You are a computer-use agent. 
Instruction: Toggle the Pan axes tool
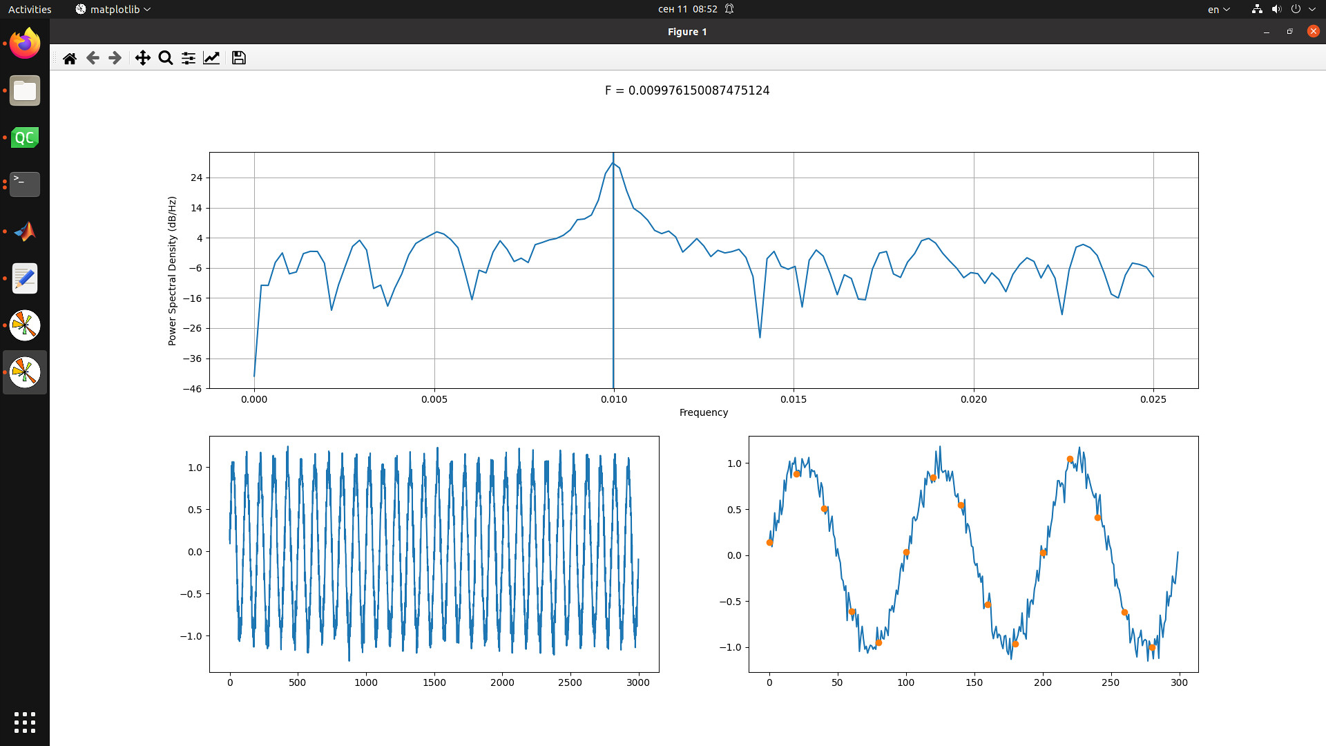pyautogui.click(x=142, y=58)
